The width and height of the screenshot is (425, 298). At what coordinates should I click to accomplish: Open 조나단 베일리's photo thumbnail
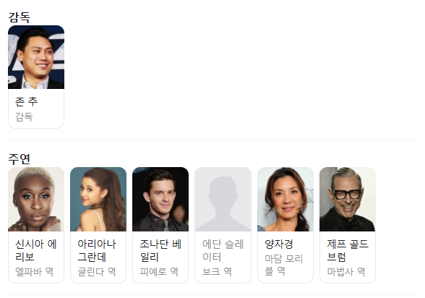(x=160, y=200)
